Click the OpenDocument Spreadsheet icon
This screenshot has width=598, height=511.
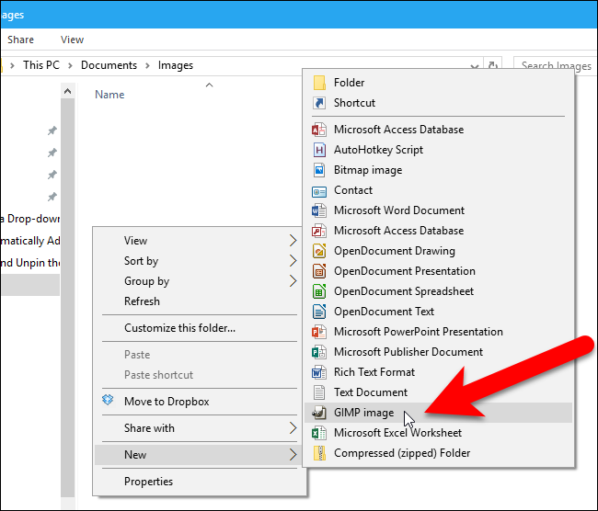pos(319,291)
